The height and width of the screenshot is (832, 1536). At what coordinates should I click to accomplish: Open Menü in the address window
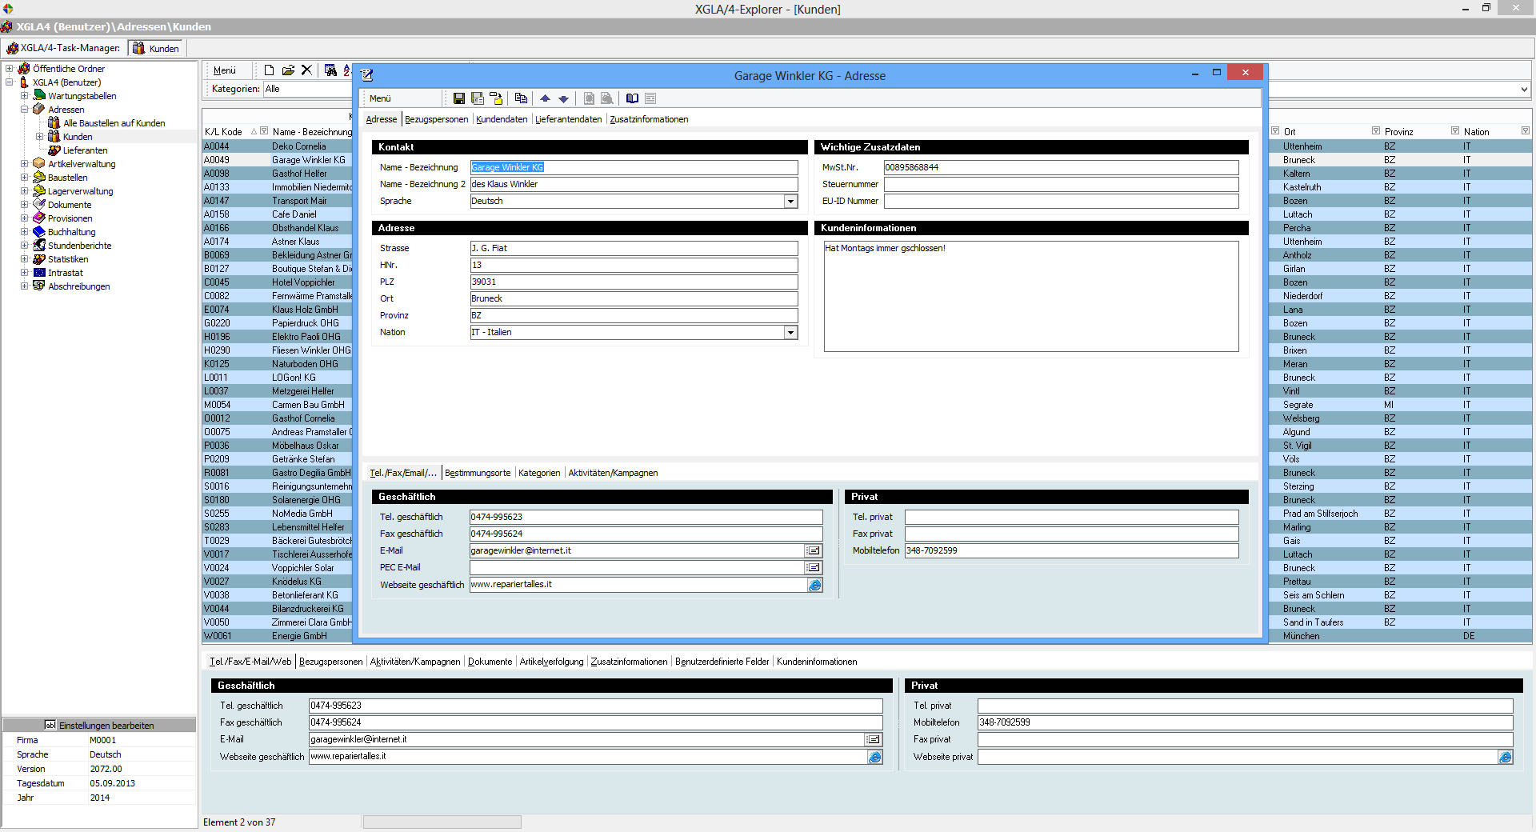tap(380, 98)
